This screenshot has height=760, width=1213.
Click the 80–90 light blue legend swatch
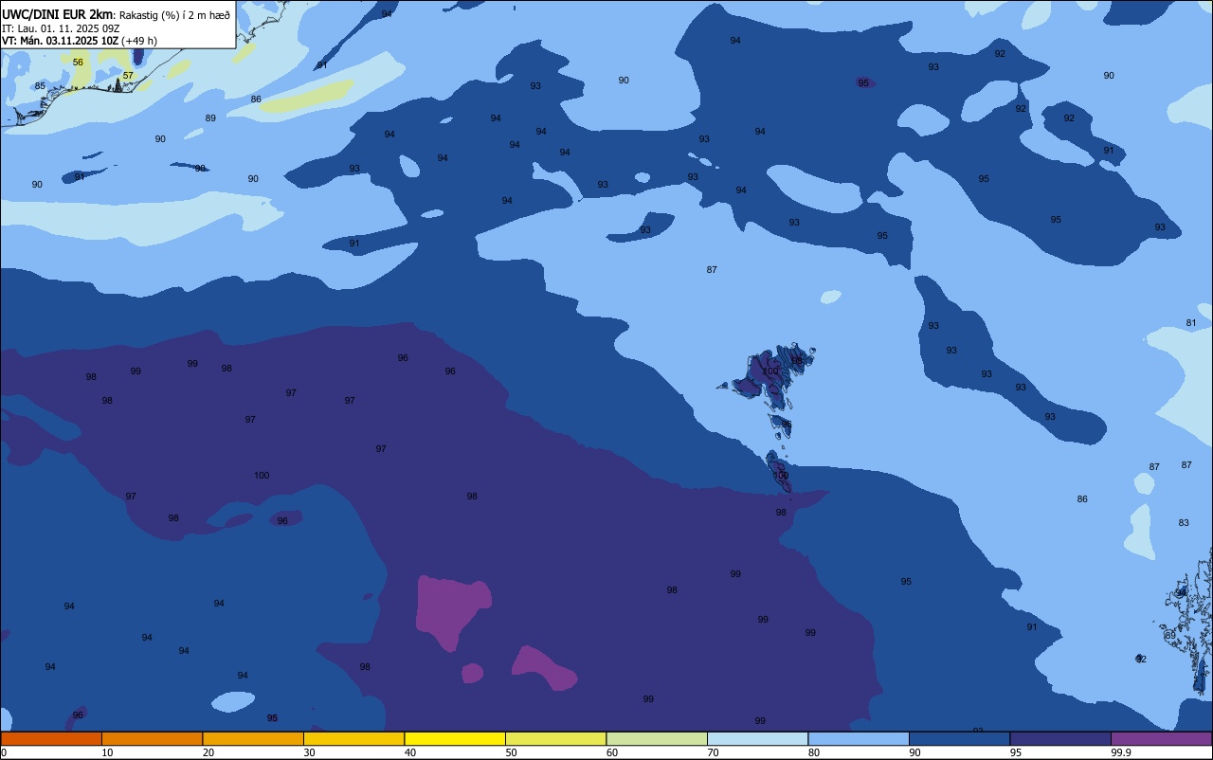[x=859, y=738]
